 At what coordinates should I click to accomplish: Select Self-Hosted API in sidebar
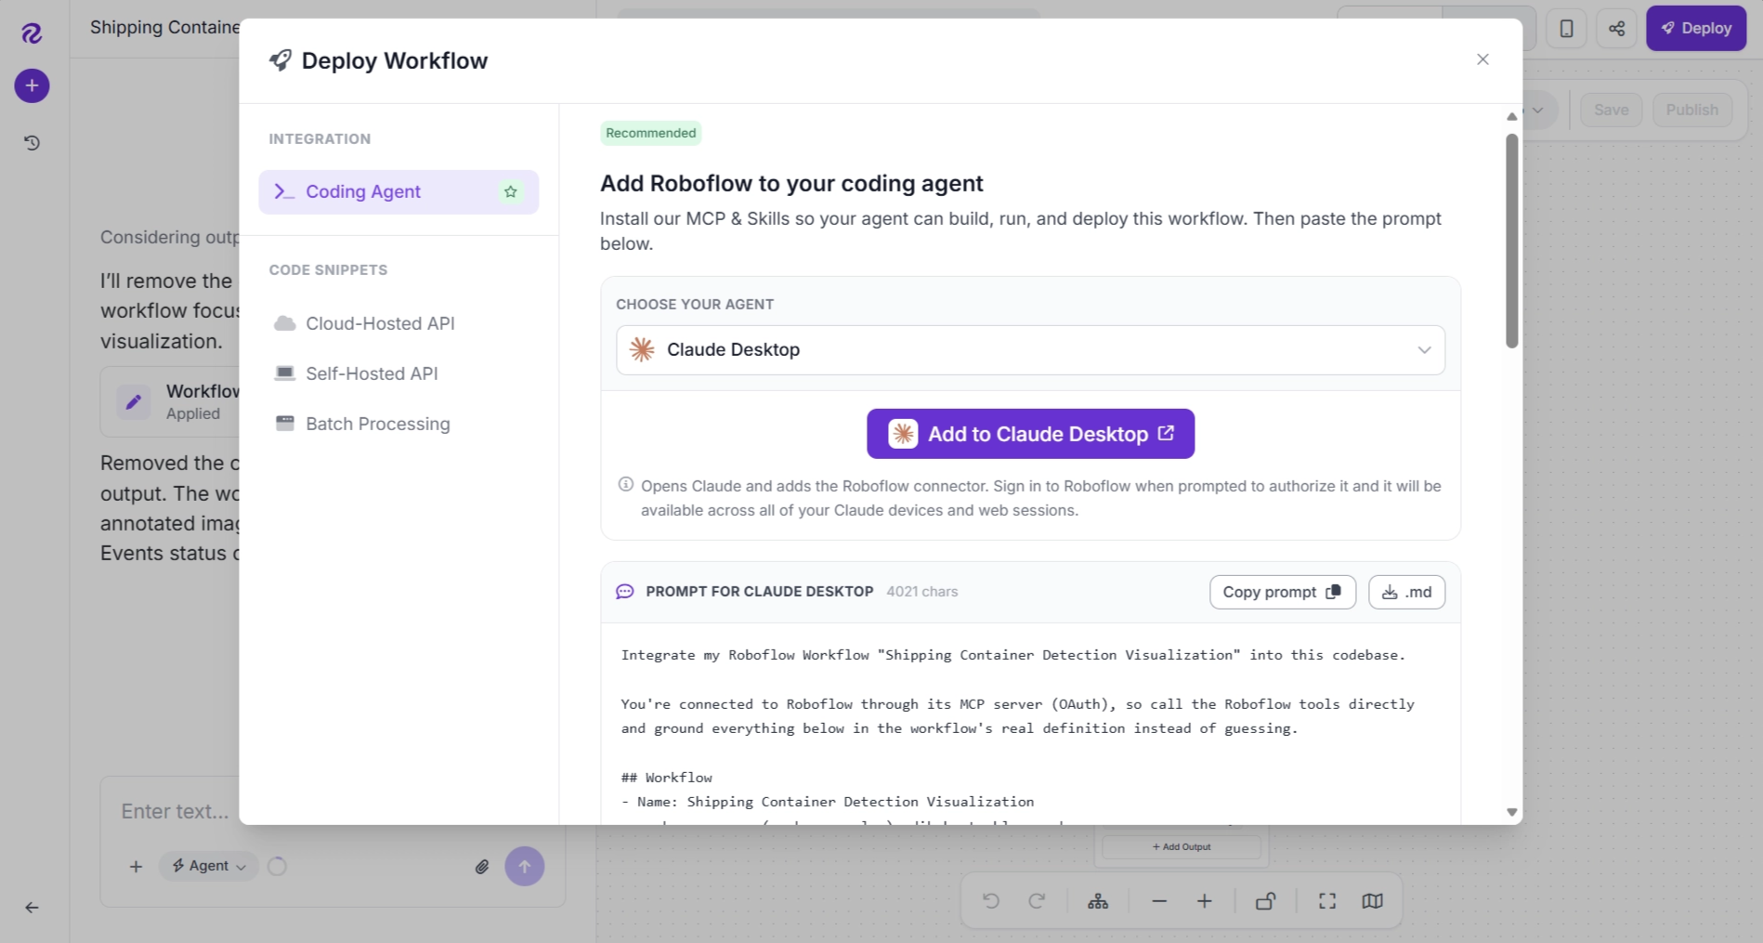[372, 373]
